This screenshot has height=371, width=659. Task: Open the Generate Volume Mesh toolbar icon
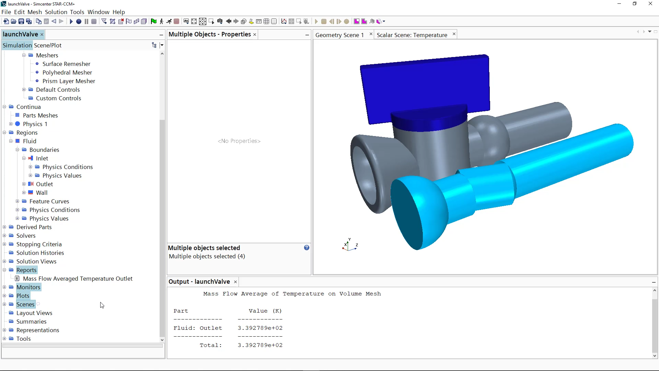click(x=144, y=21)
